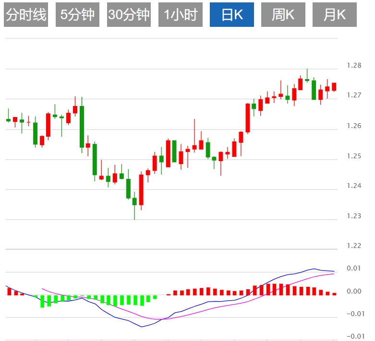Click the 1.22 price axis label
The image size is (375, 341).
pos(353,246)
